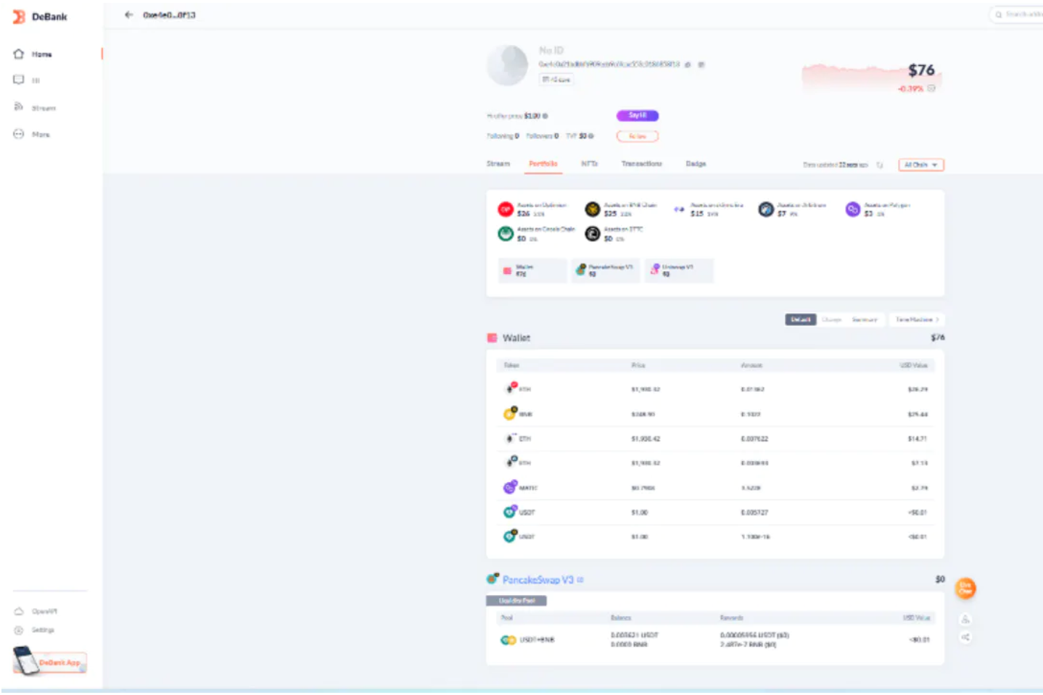Open the All Chain dropdown

click(920, 165)
